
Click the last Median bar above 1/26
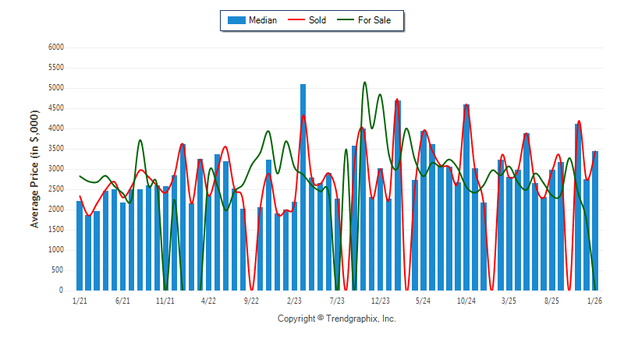(x=595, y=220)
